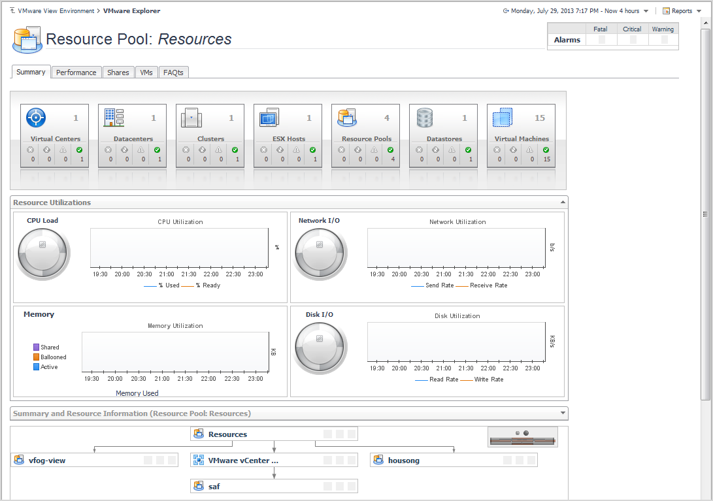Select the ESX Hosts icon

tap(269, 118)
